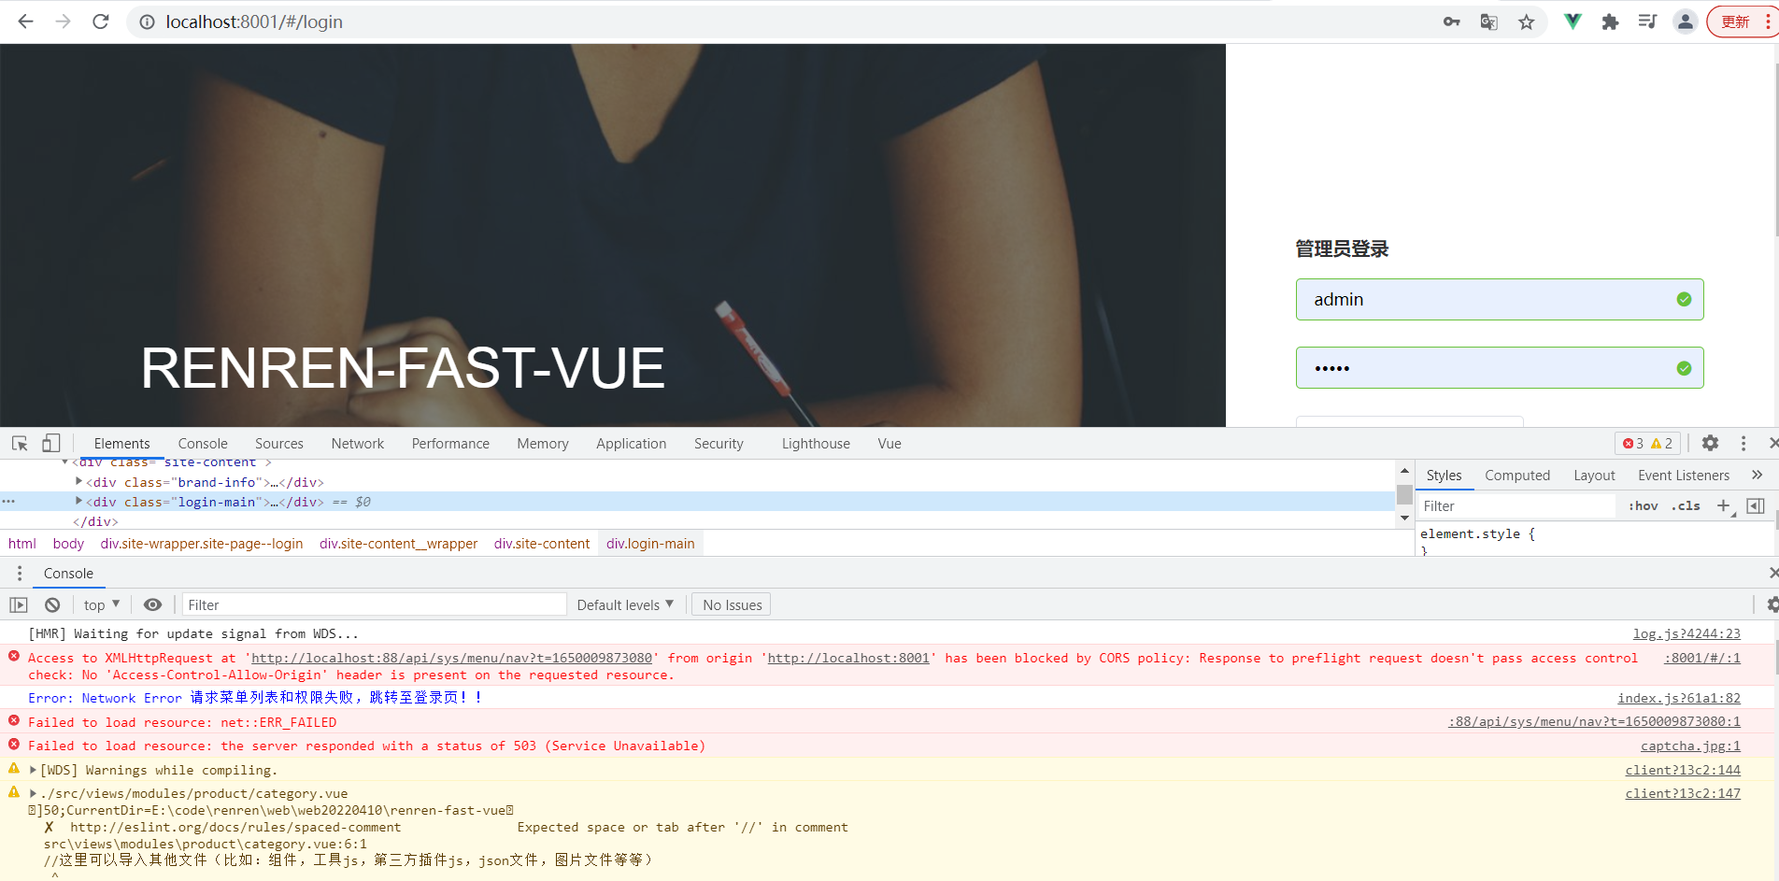Activate the inspect element picker icon
The width and height of the screenshot is (1779, 881).
pyautogui.click(x=20, y=443)
